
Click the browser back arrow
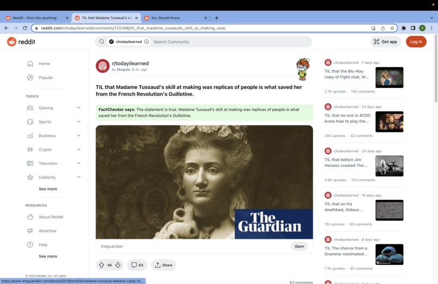[x=6, y=28]
